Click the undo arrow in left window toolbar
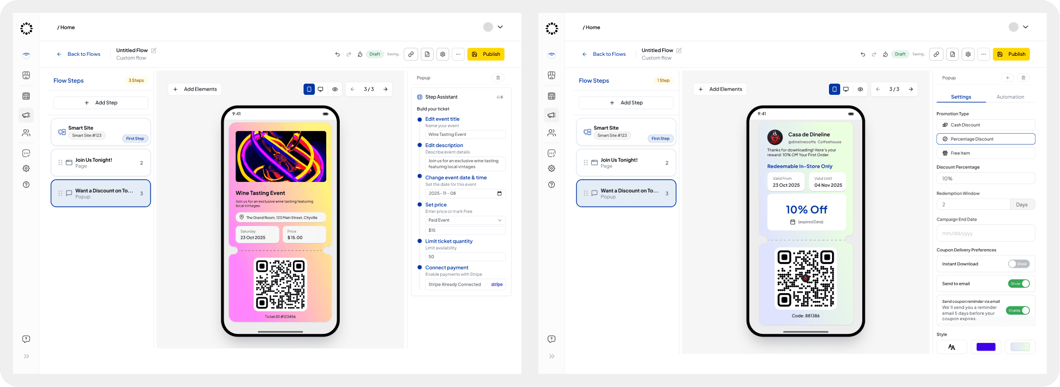This screenshot has height=387, width=1060. 338,54
